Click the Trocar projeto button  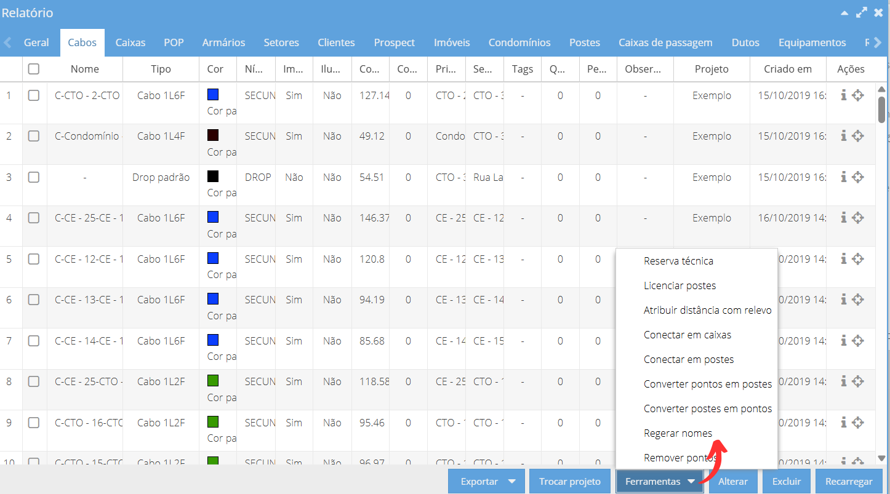[570, 482]
